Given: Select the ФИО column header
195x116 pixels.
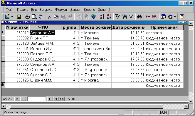Looking at the screenshot, I should (x=43, y=27).
